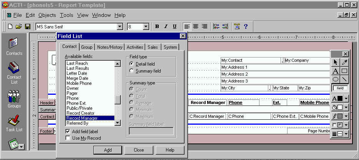Switch to the Activities tab

coord(135,47)
